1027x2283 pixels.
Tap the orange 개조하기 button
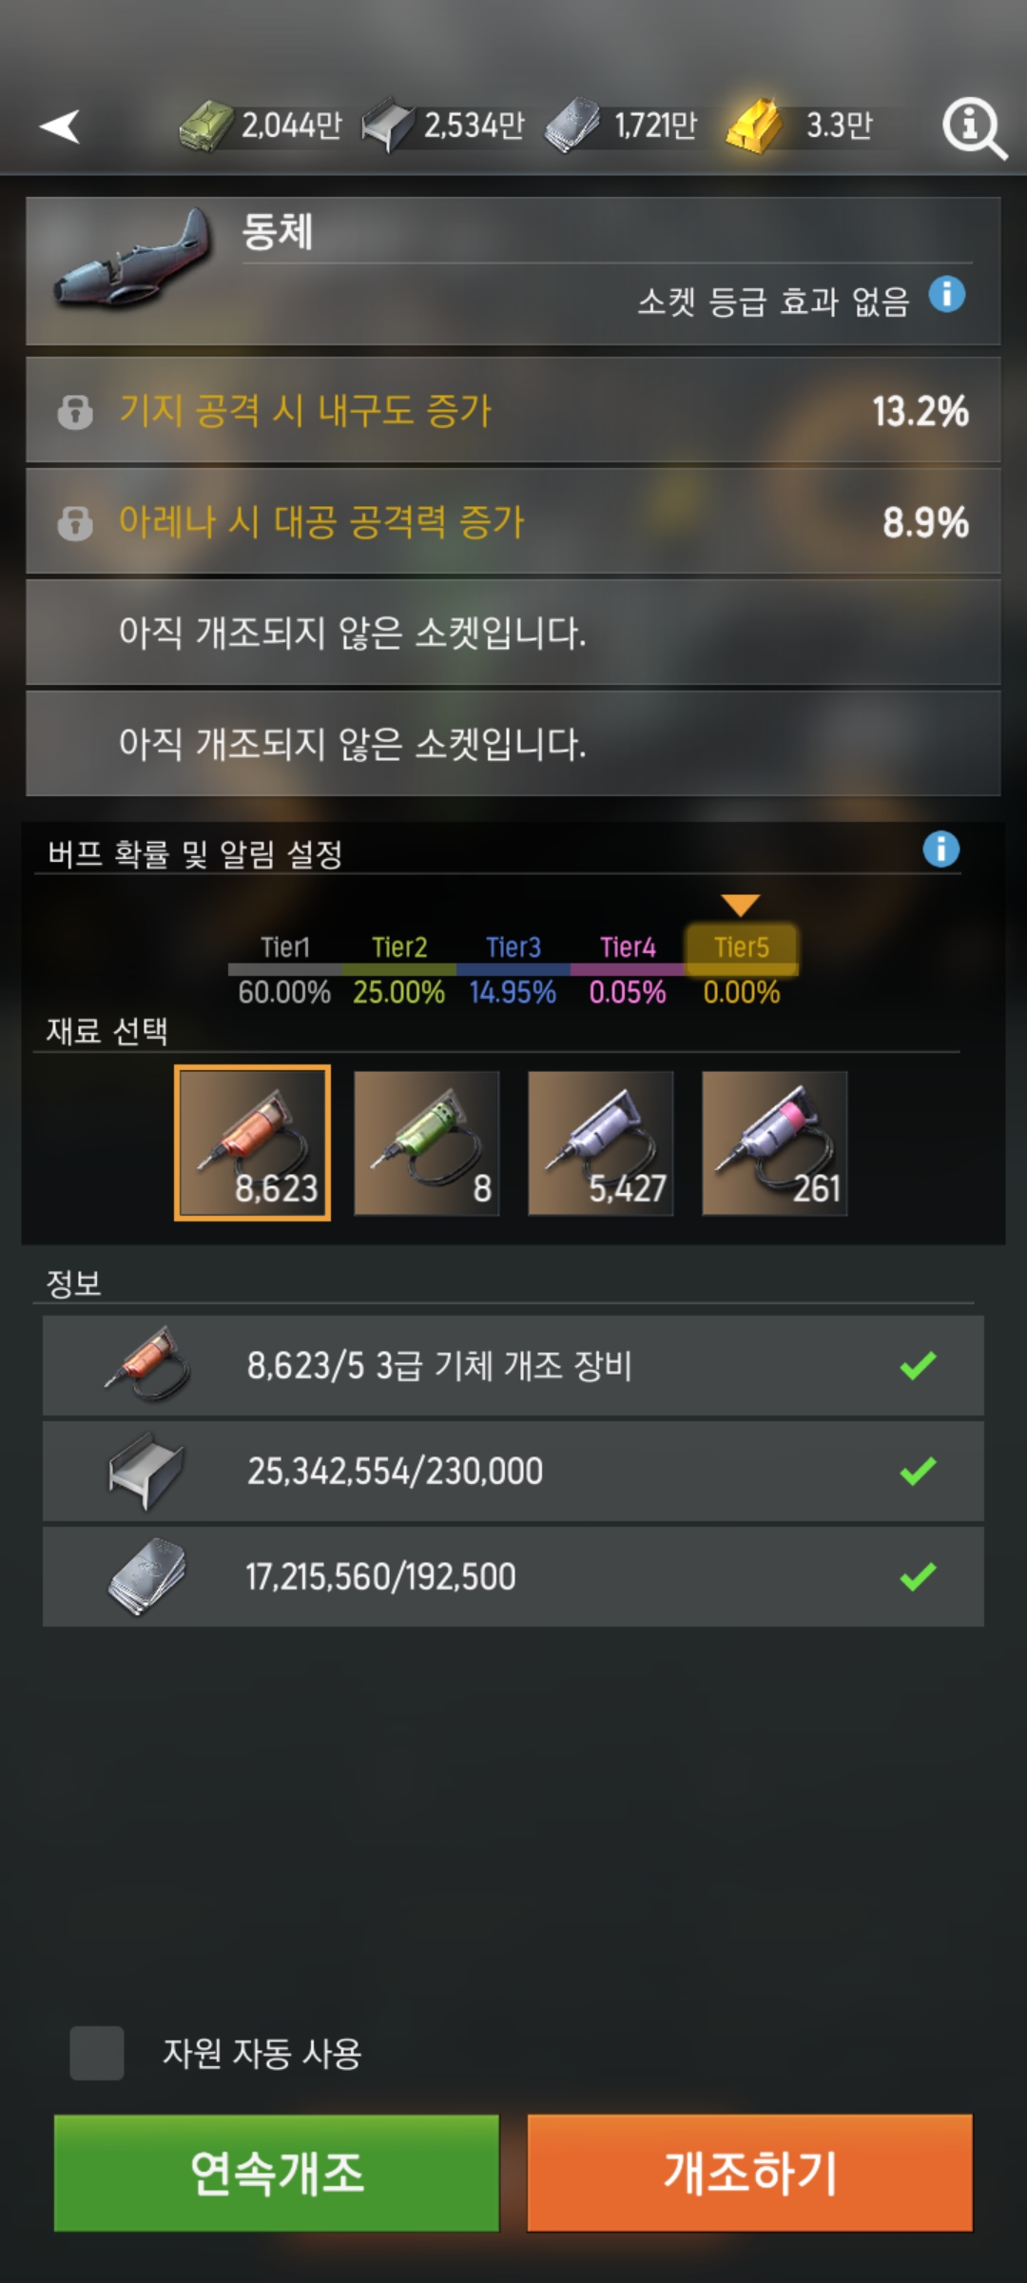(750, 2173)
